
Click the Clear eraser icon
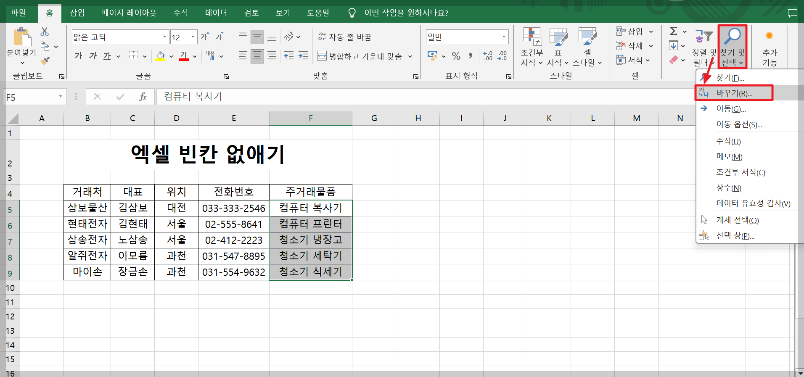[x=674, y=60]
